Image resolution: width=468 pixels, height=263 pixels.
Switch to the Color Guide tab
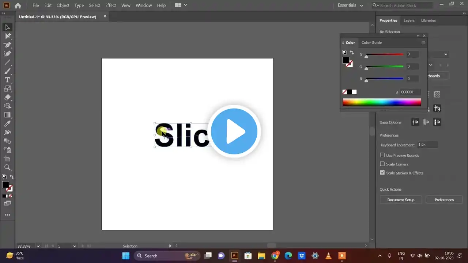tap(371, 43)
